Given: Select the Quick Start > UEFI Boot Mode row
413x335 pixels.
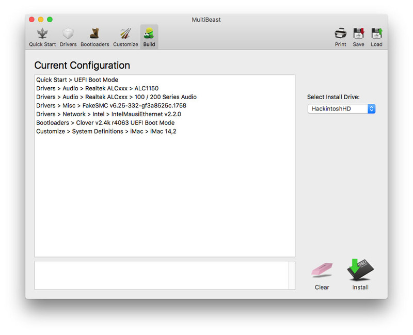Looking at the screenshot, I should click(x=165, y=80).
